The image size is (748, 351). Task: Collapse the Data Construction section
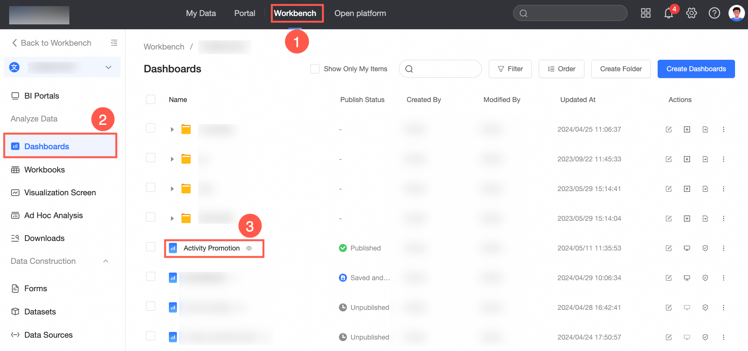tap(106, 261)
